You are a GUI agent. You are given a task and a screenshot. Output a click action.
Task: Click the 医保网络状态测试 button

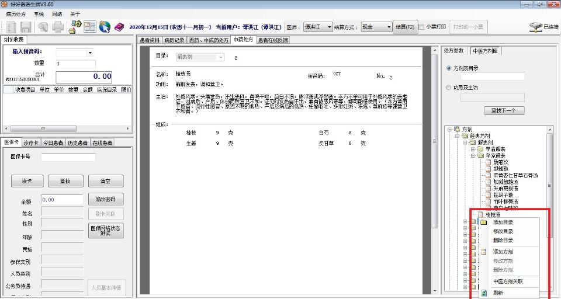[106, 231]
